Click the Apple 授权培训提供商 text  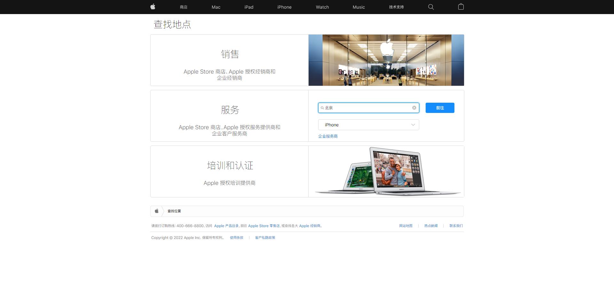pos(229,183)
